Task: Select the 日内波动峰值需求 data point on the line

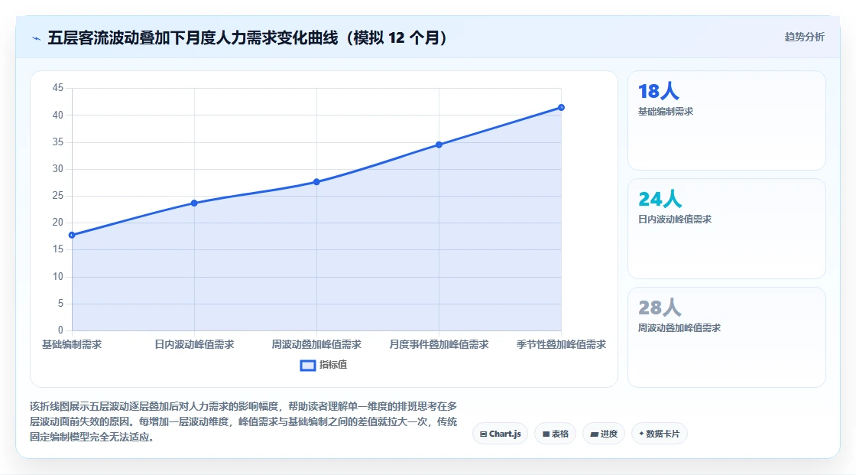Action: (x=194, y=203)
